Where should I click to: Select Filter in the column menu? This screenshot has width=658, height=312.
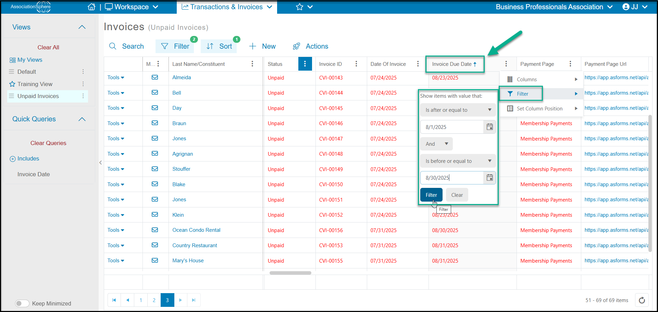542,94
